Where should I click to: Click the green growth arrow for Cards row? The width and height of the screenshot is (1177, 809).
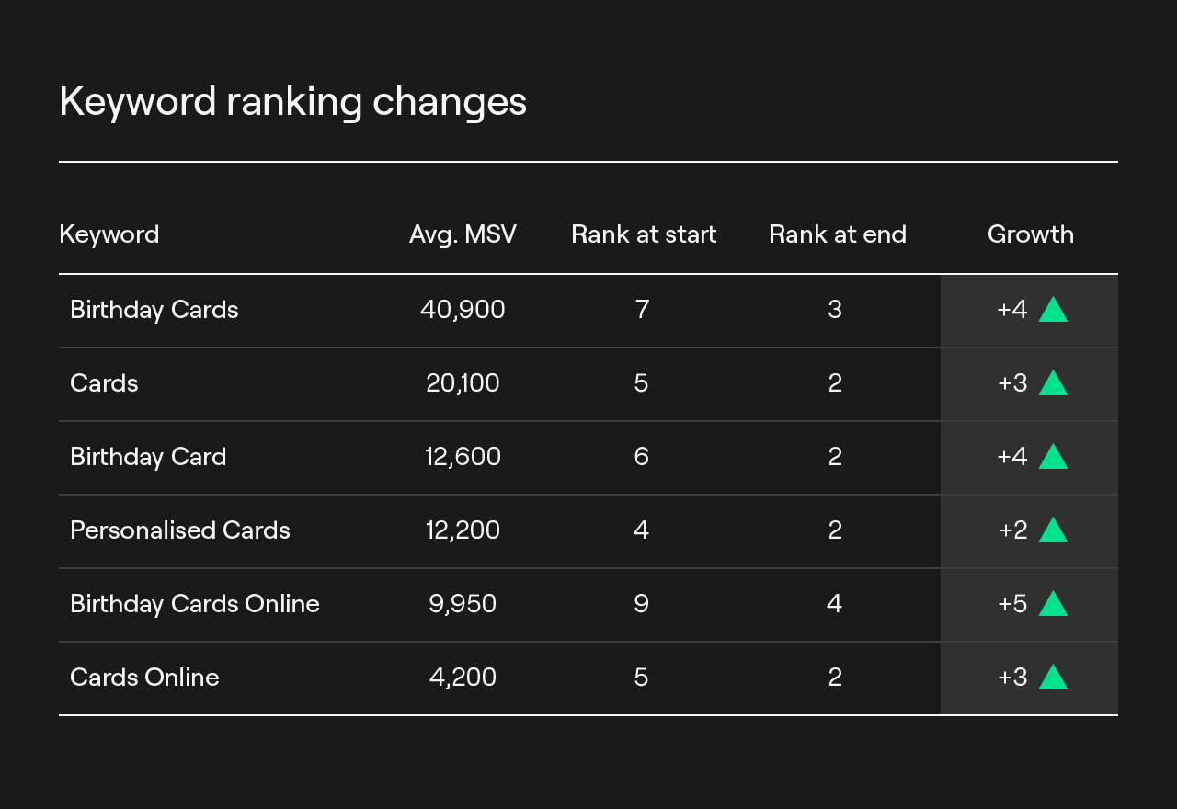pyautogui.click(x=1053, y=383)
